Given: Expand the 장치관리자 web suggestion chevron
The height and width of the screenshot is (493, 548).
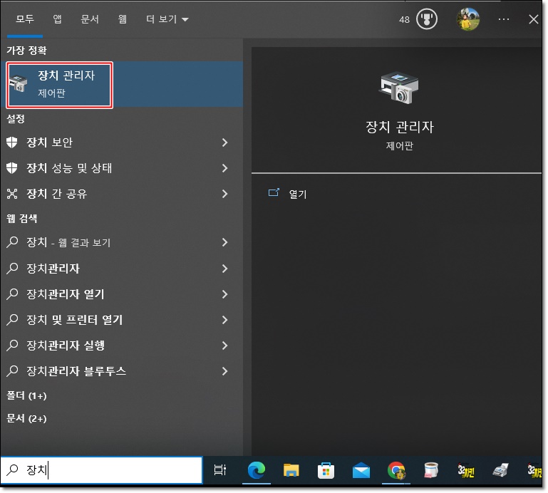Looking at the screenshot, I should coord(224,269).
